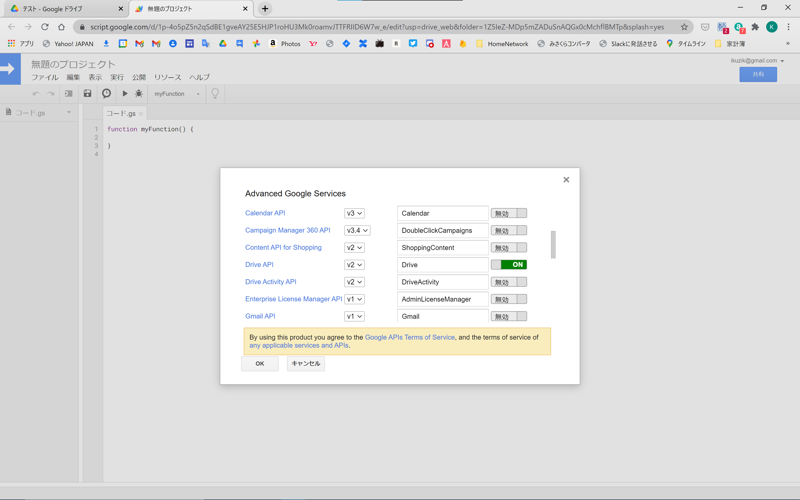Open Google Drive from the bookmarks bar
This screenshot has width=800, height=500.
(223, 43)
